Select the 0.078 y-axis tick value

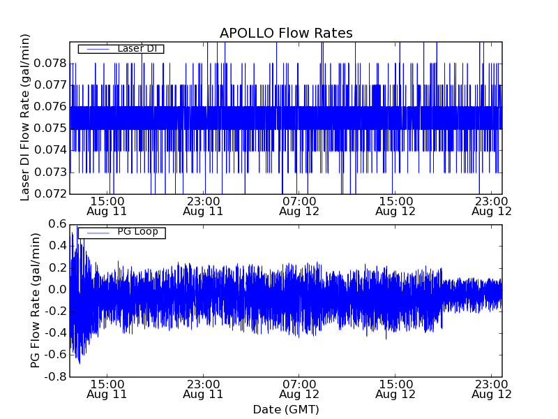50,64
